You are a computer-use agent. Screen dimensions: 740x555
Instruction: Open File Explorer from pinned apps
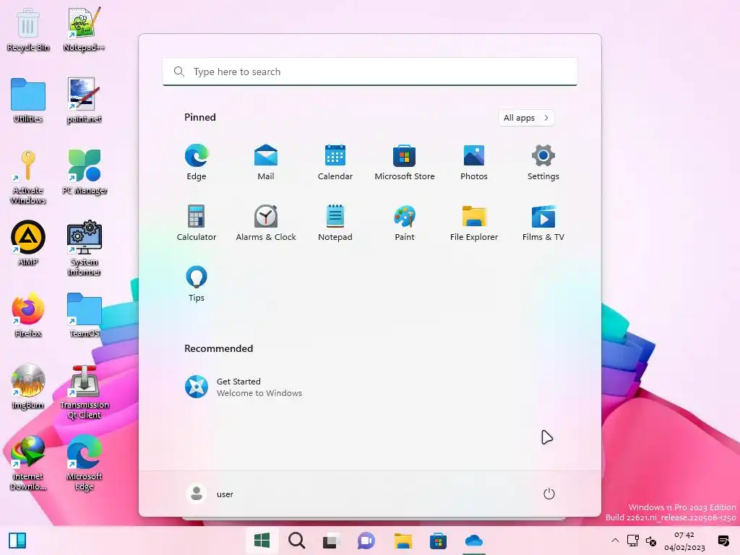pyautogui.click(x=474, y=223)
